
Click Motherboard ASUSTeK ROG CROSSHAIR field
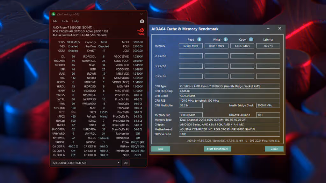[x=229, y=129]
